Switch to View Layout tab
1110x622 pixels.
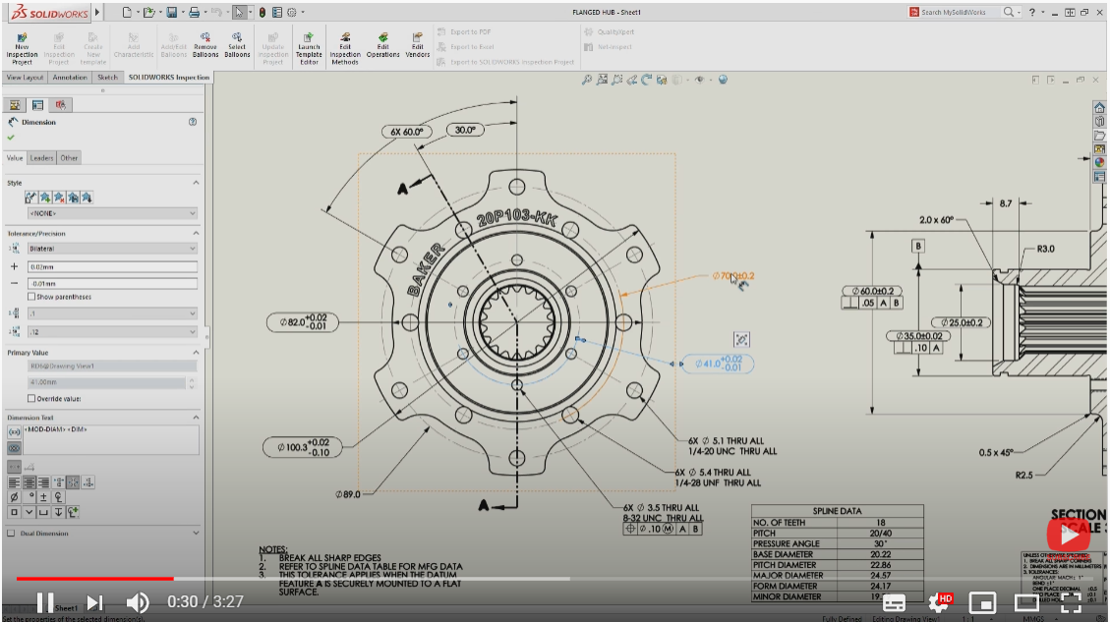(25, 77)
